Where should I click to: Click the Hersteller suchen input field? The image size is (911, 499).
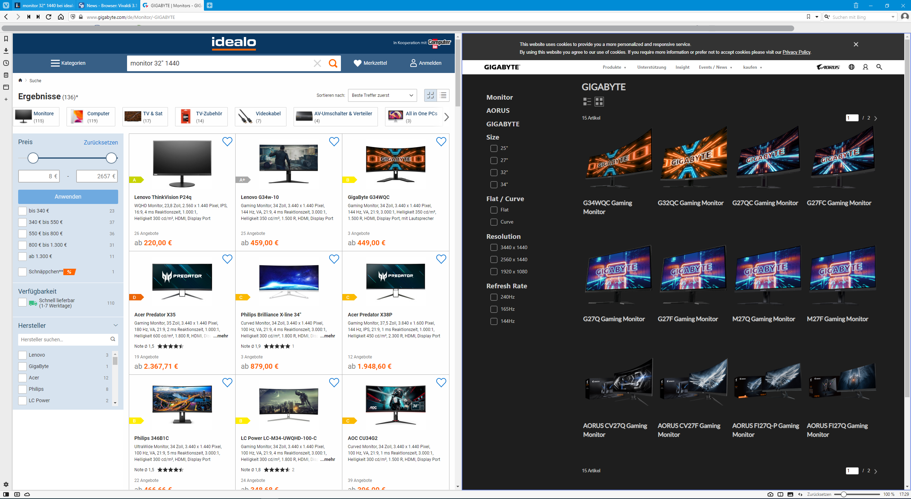[68, 340]
